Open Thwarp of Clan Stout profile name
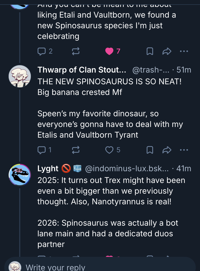 (82, 70)
